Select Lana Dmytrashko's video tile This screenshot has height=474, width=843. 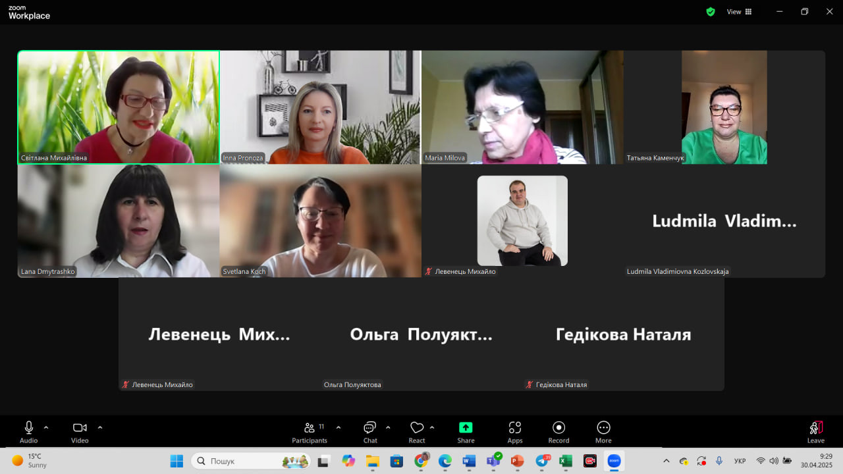(x=119, y=221)
